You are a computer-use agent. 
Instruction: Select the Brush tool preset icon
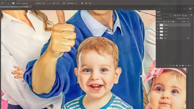[x=2, y=3]
